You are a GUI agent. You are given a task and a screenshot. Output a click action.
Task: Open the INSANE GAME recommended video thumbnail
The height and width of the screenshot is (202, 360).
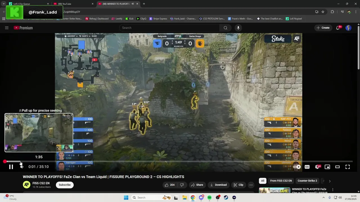pyautogui.click(x=274, y=190)
